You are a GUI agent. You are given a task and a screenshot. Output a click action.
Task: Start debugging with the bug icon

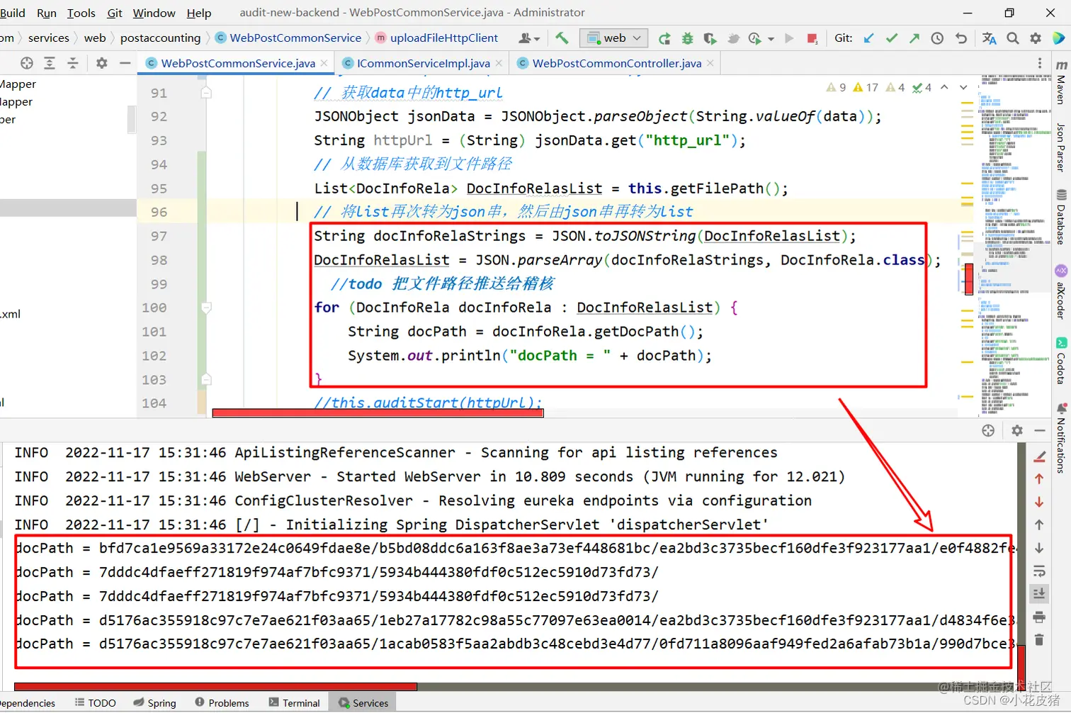687,38
